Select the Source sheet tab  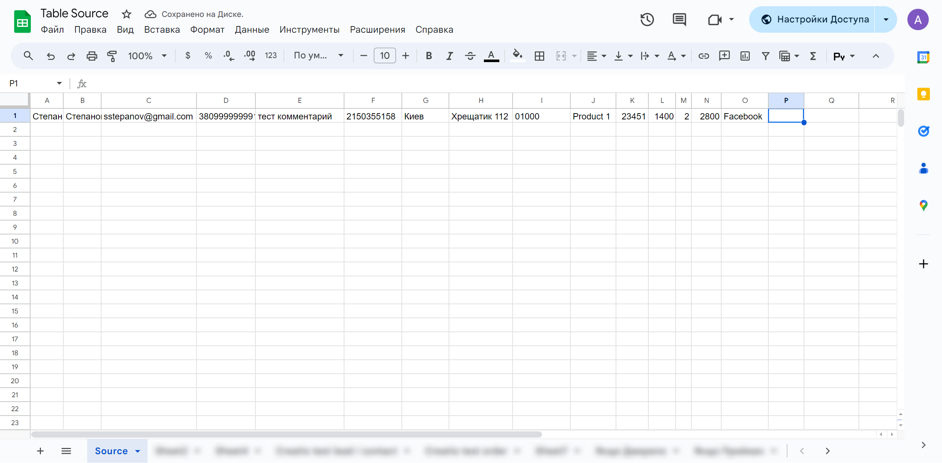tap(111, 451)
